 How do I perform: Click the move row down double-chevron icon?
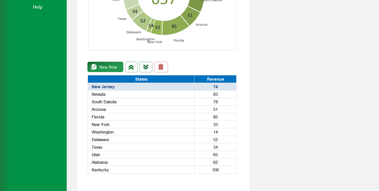pos(146,67)
